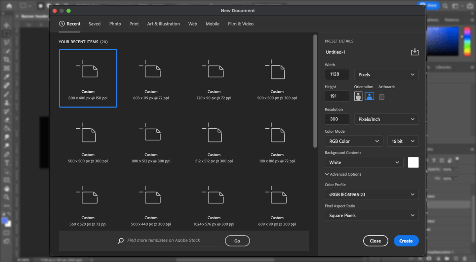Open the Background Contents White dropdown
476x262 pixels.
coord(364,162)
